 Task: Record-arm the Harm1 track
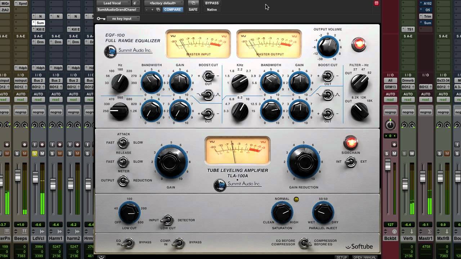60,145
